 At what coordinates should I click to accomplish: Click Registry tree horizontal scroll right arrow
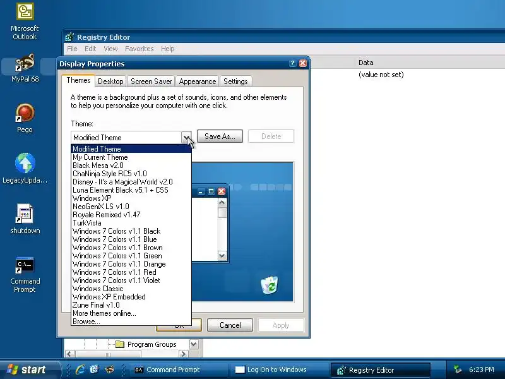(x=183, y=354)
